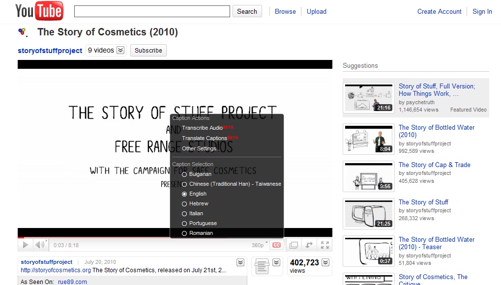Viewport: 501px width, 285px height.
Task: Open Bottled Water Teaser 0:37 thumbnail
Action: click(369, 251)
